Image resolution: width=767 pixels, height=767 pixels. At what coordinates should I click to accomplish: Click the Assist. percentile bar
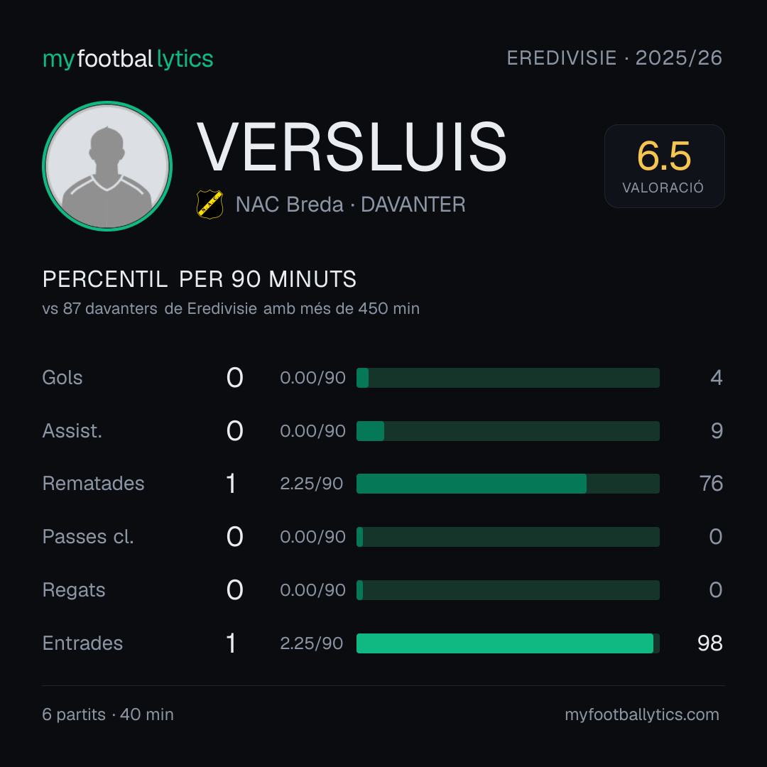tap(508, 431)
